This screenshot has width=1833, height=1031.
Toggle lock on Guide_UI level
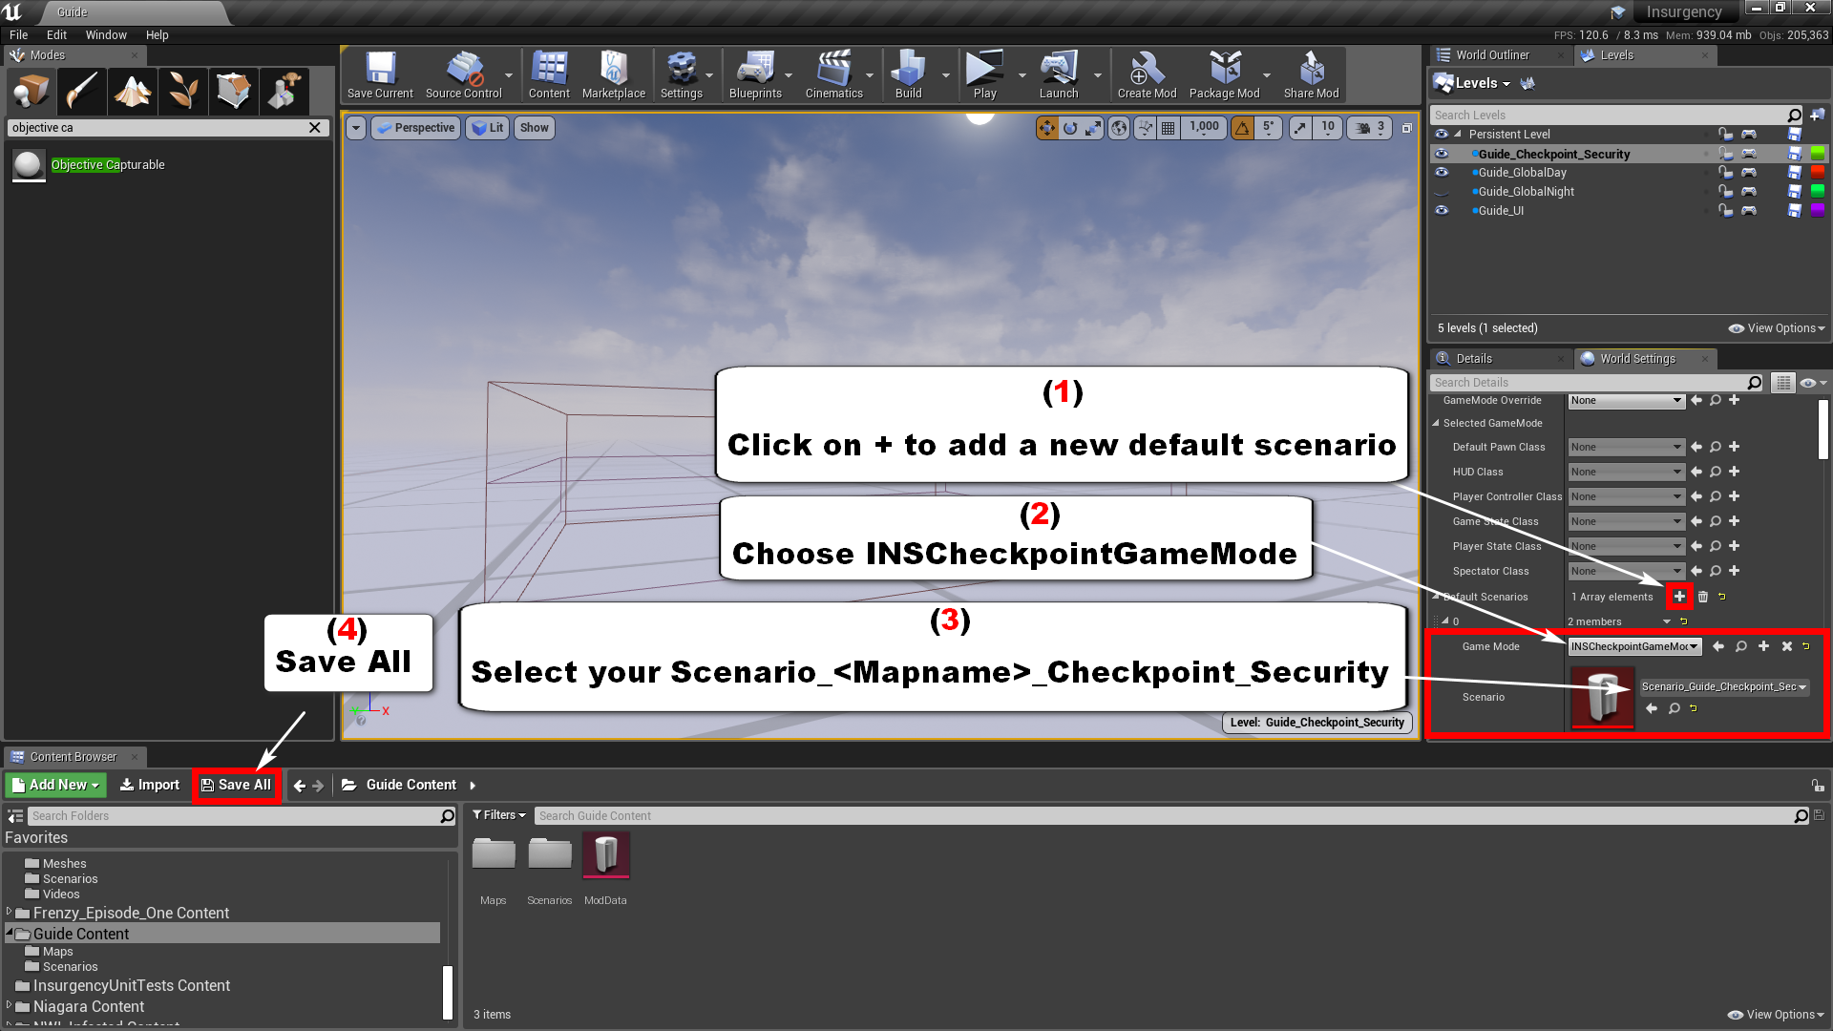[1725, 211]
